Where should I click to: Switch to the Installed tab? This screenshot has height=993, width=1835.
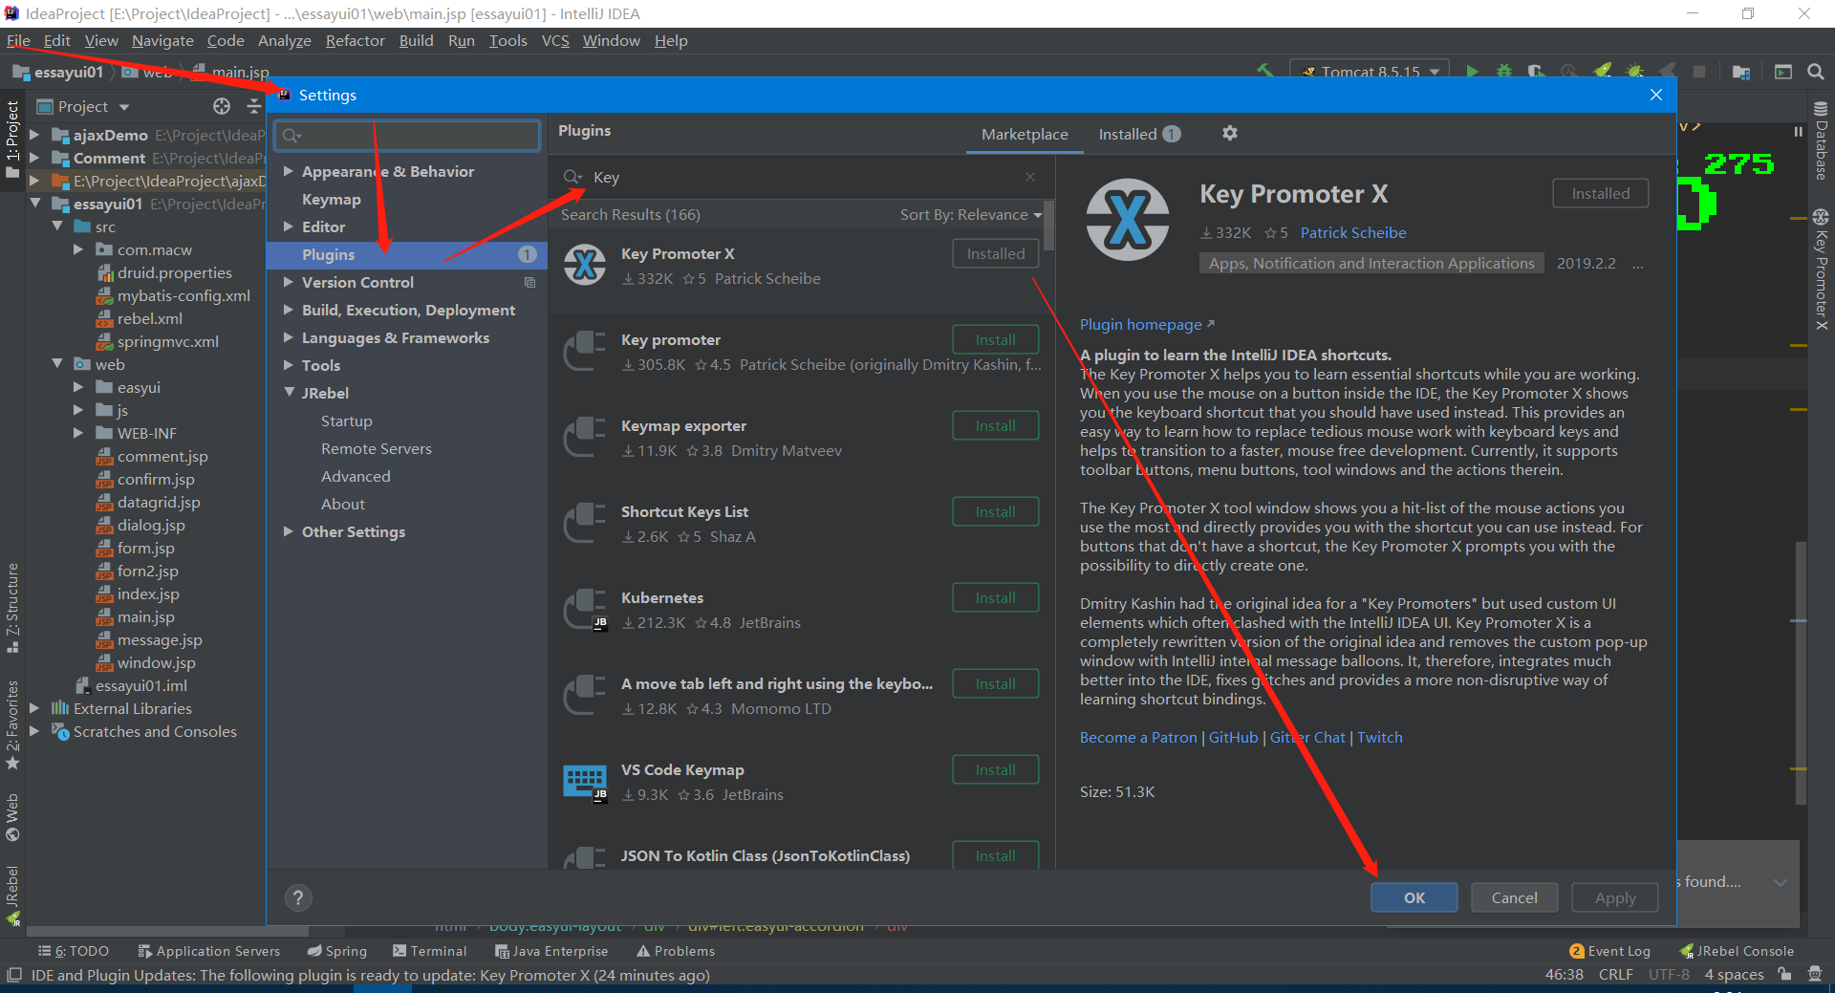tap(1139, 134)
